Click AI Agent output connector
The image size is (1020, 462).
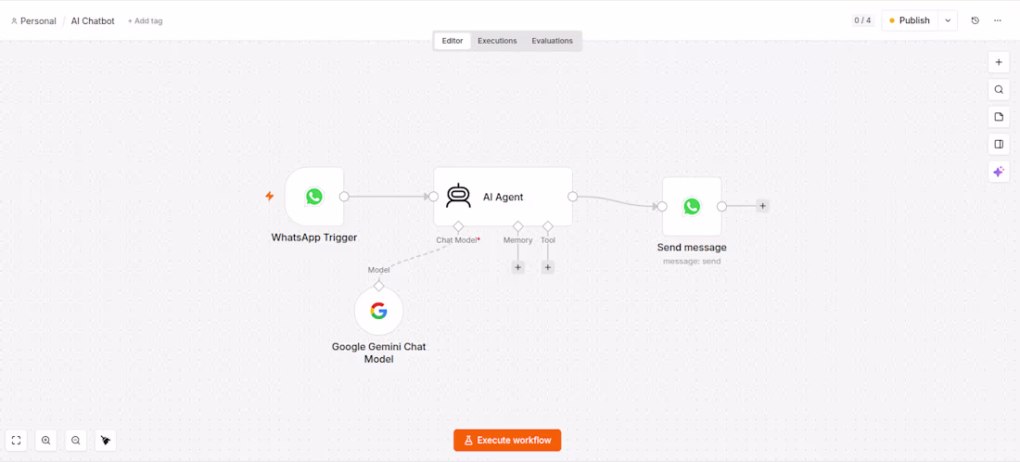pos(572,197)
